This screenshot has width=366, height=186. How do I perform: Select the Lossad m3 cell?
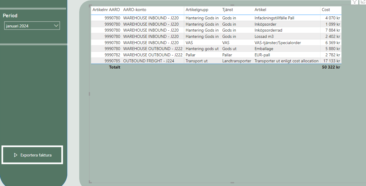coord(264,36)
